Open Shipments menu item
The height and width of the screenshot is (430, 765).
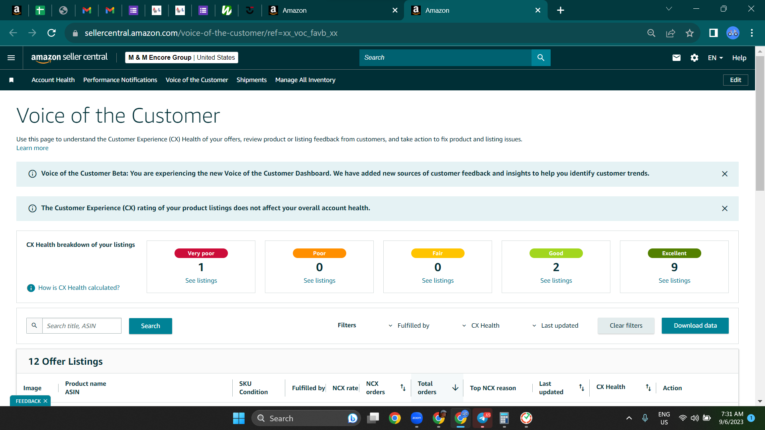coord(251,80)
